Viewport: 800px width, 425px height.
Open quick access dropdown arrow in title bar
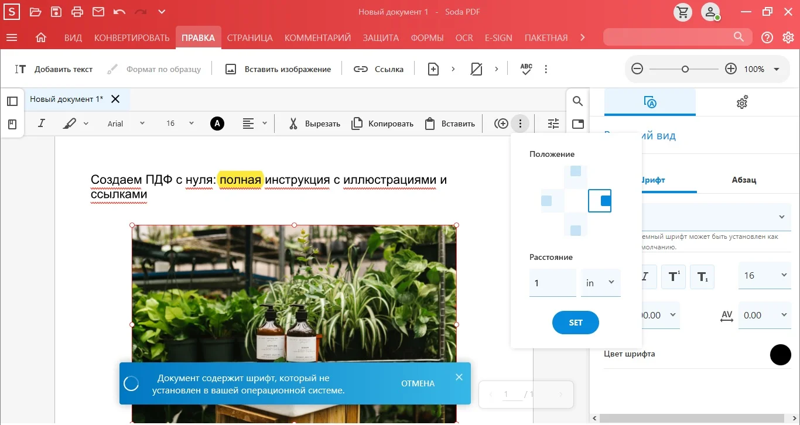162,12
